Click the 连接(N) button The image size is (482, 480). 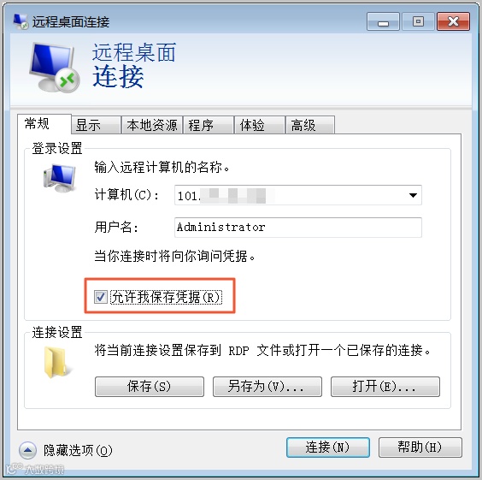click(x=328, y=447)
